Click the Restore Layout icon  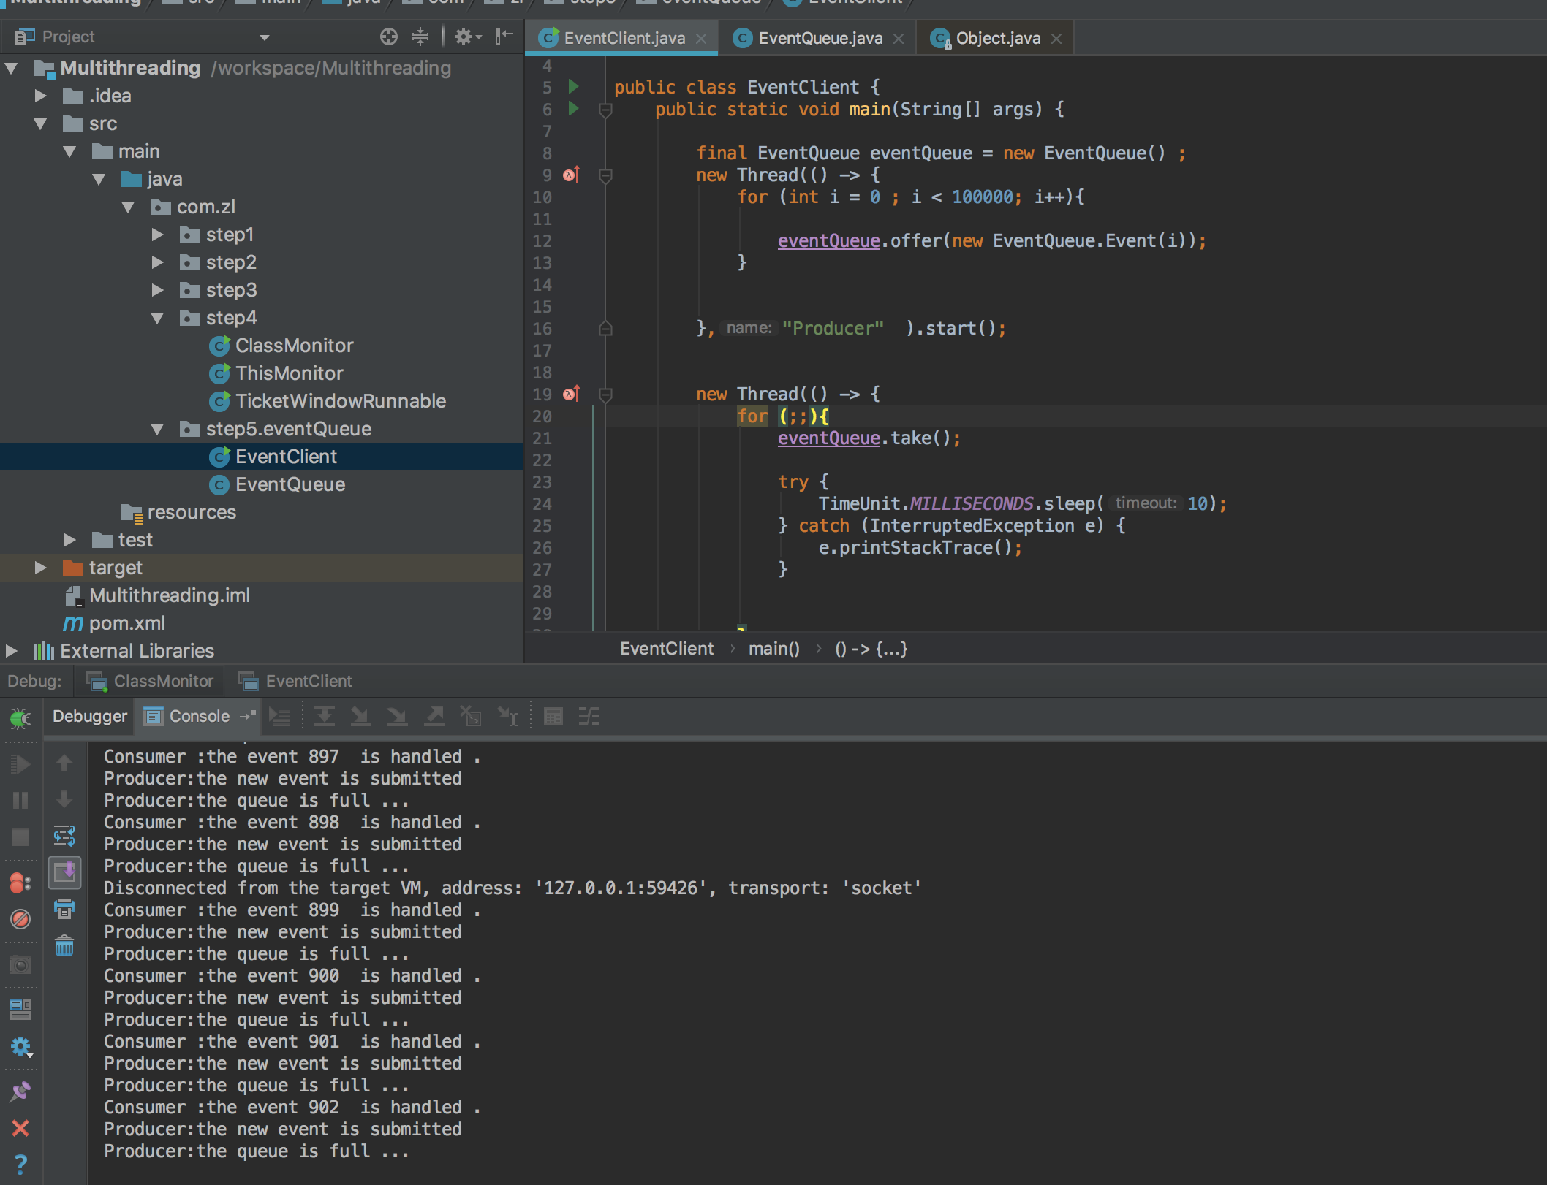20,1010
